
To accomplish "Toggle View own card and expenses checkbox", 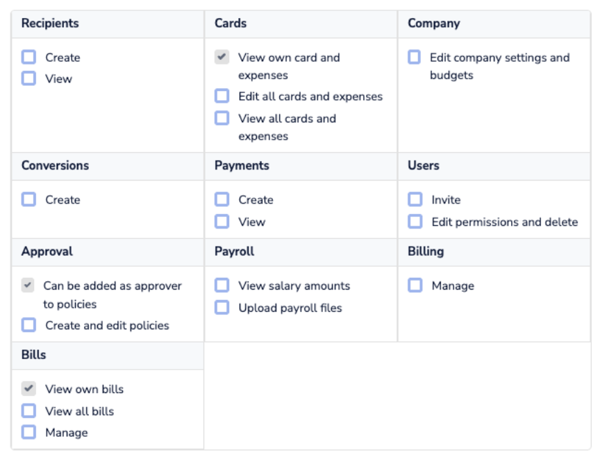I will [x=222, y=57].
